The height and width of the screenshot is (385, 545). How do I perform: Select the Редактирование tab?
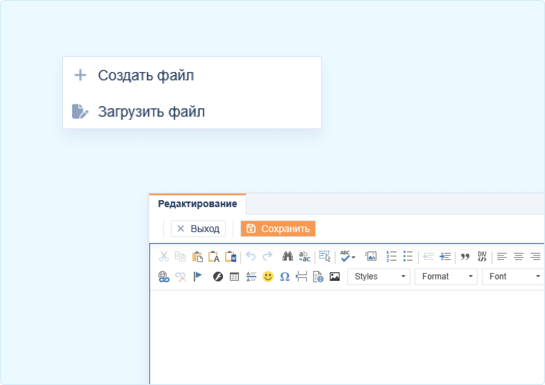point(197,204)
